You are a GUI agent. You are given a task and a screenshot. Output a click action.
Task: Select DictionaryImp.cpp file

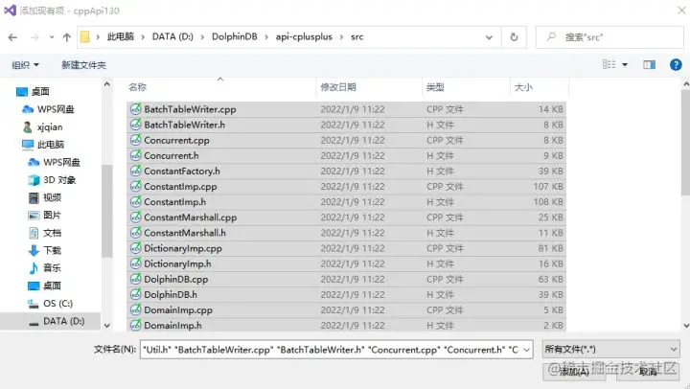346,248
